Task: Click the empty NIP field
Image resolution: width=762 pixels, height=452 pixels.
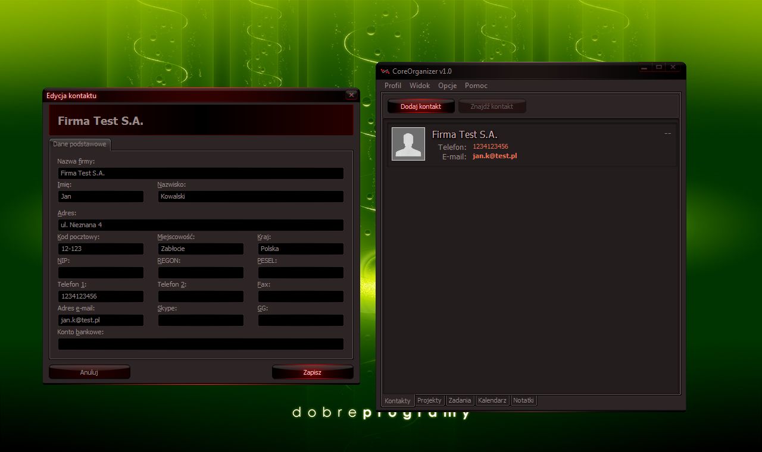Action: (x=101, y=272)
